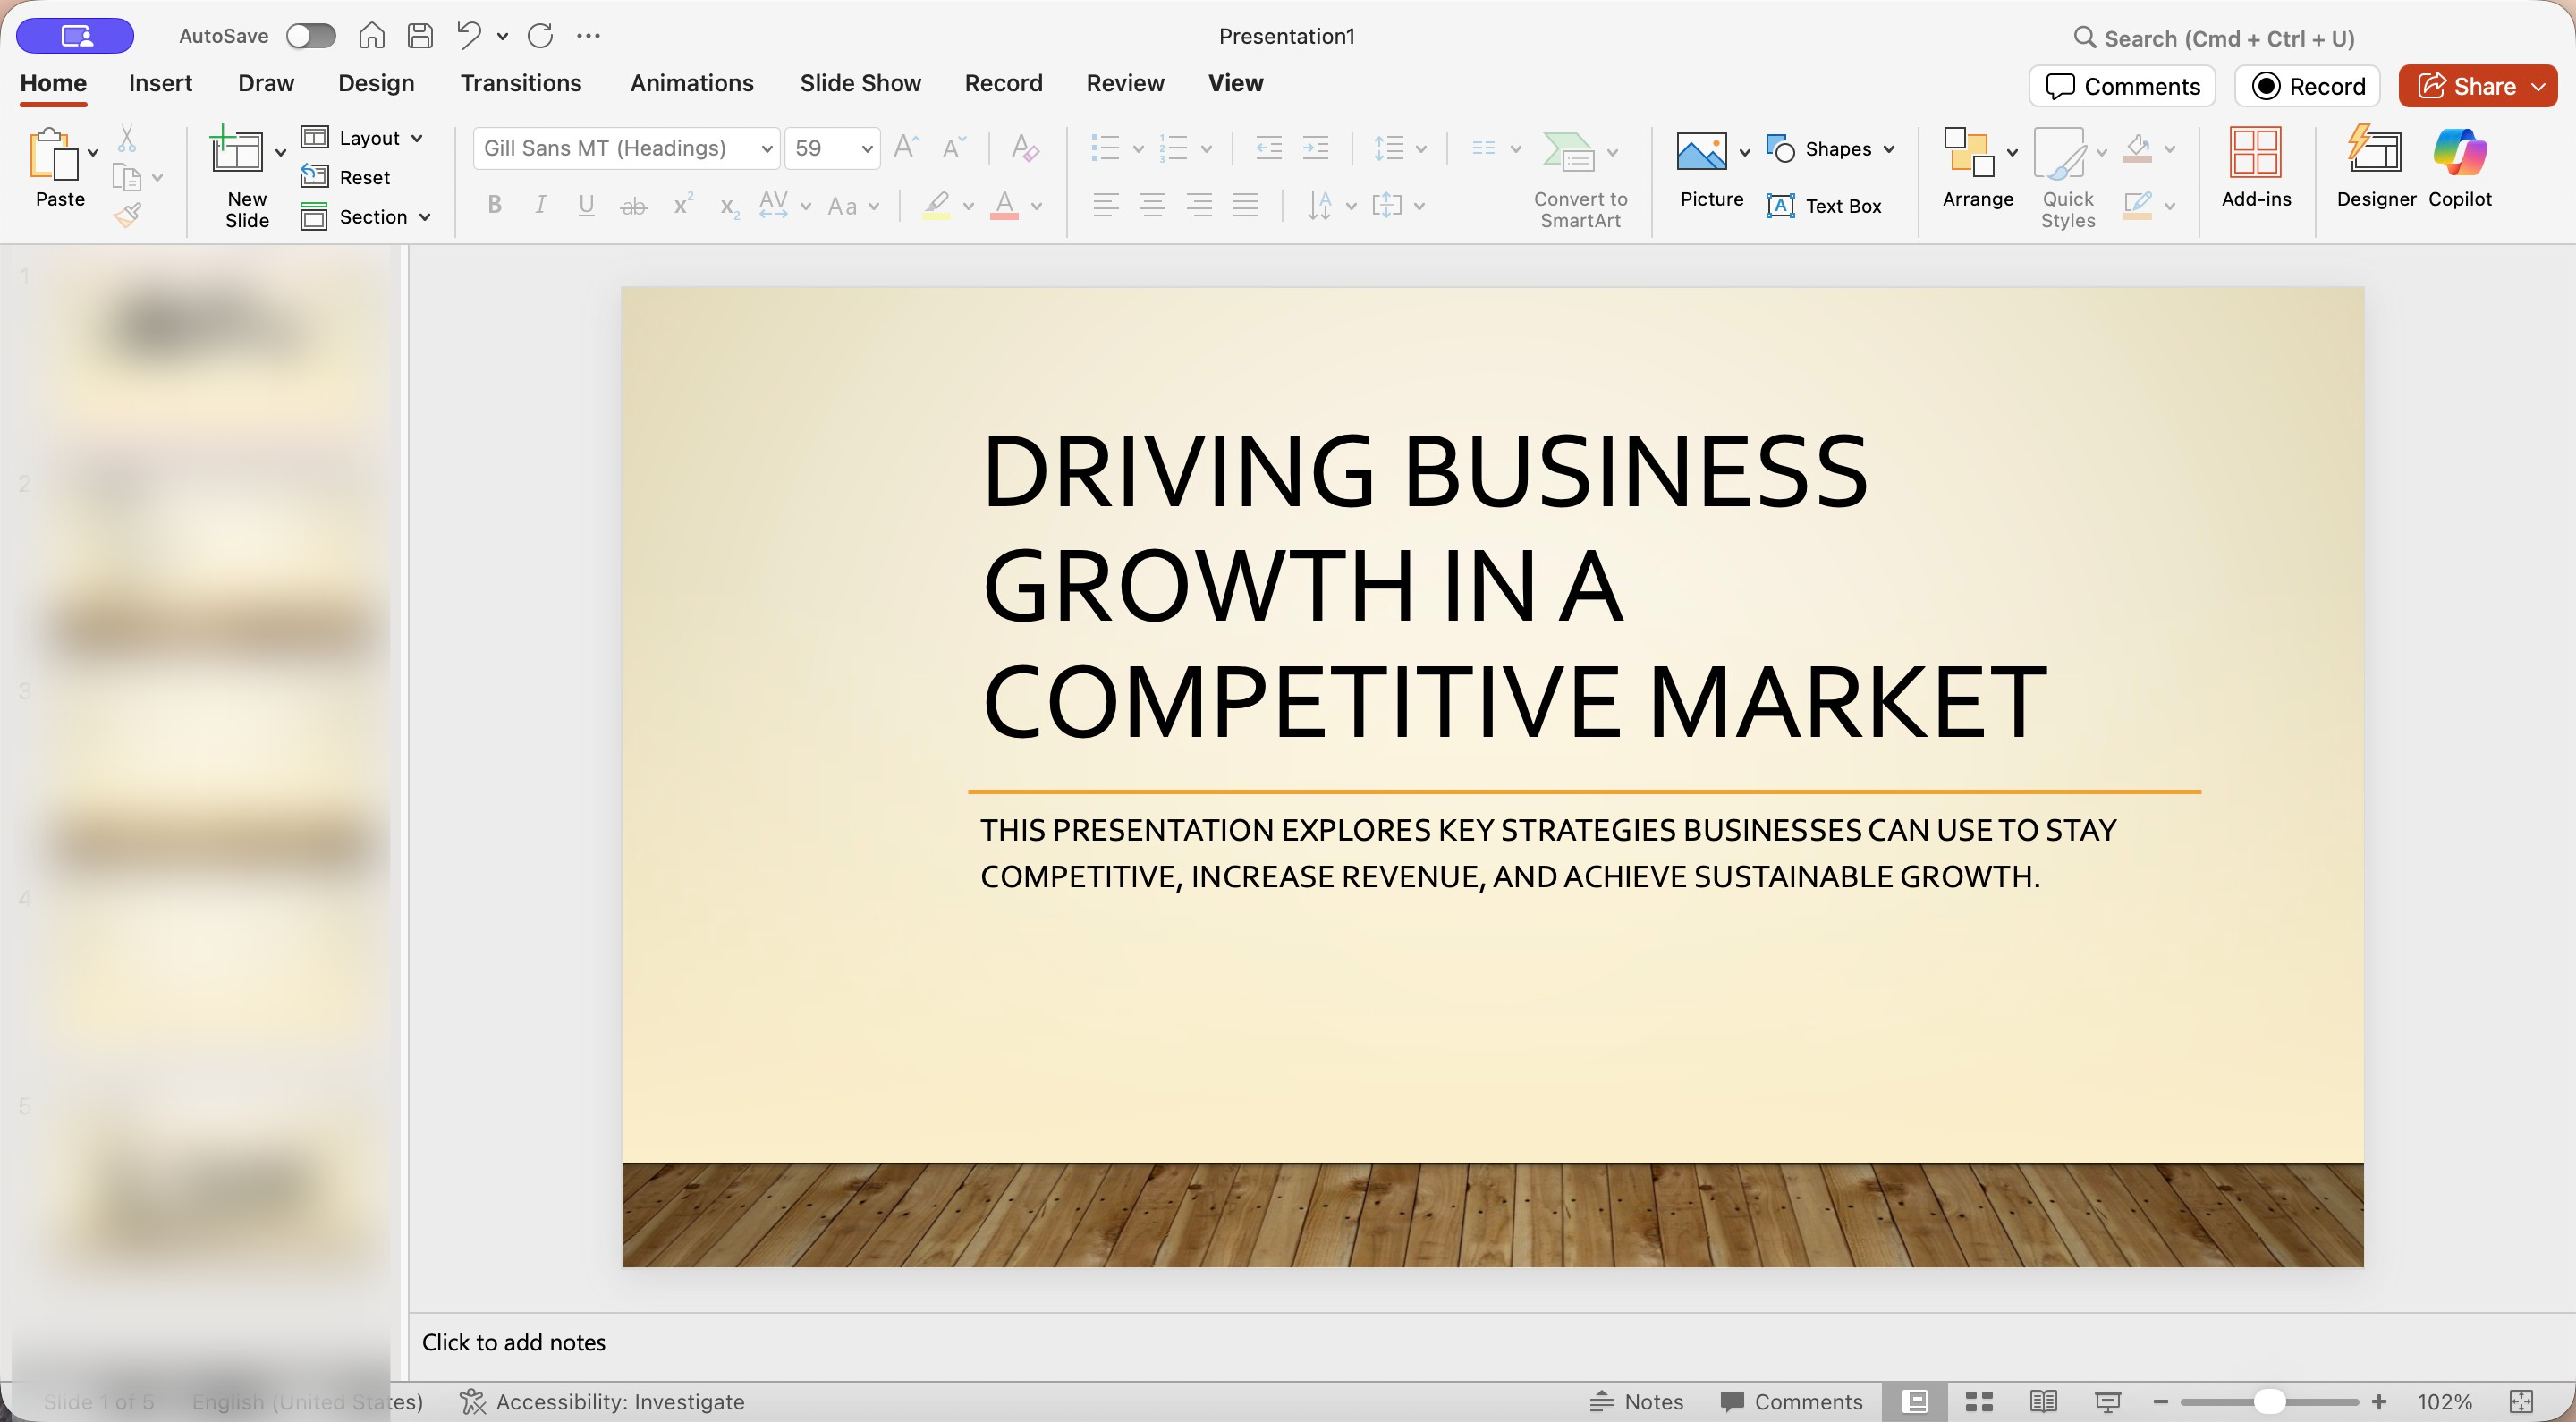The image size is (2576, 1422).
Task: Toggle the Notes pane in status bar
Action: [x=1636, y=1401]
